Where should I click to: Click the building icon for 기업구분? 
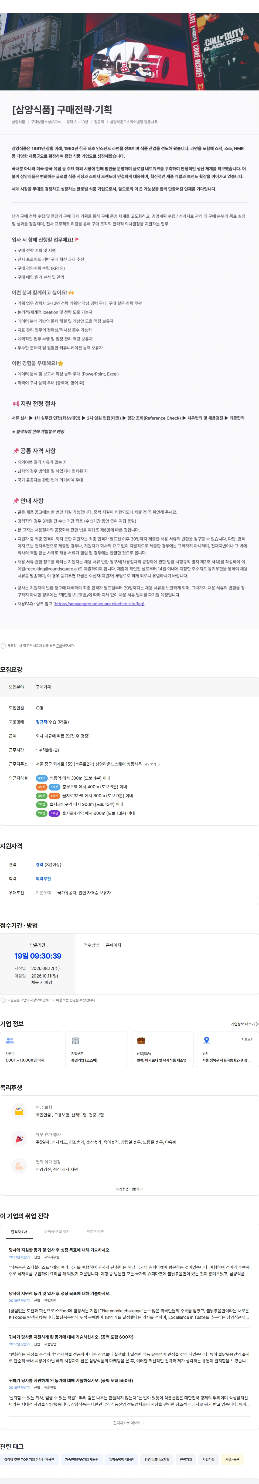coord(75,1041)
